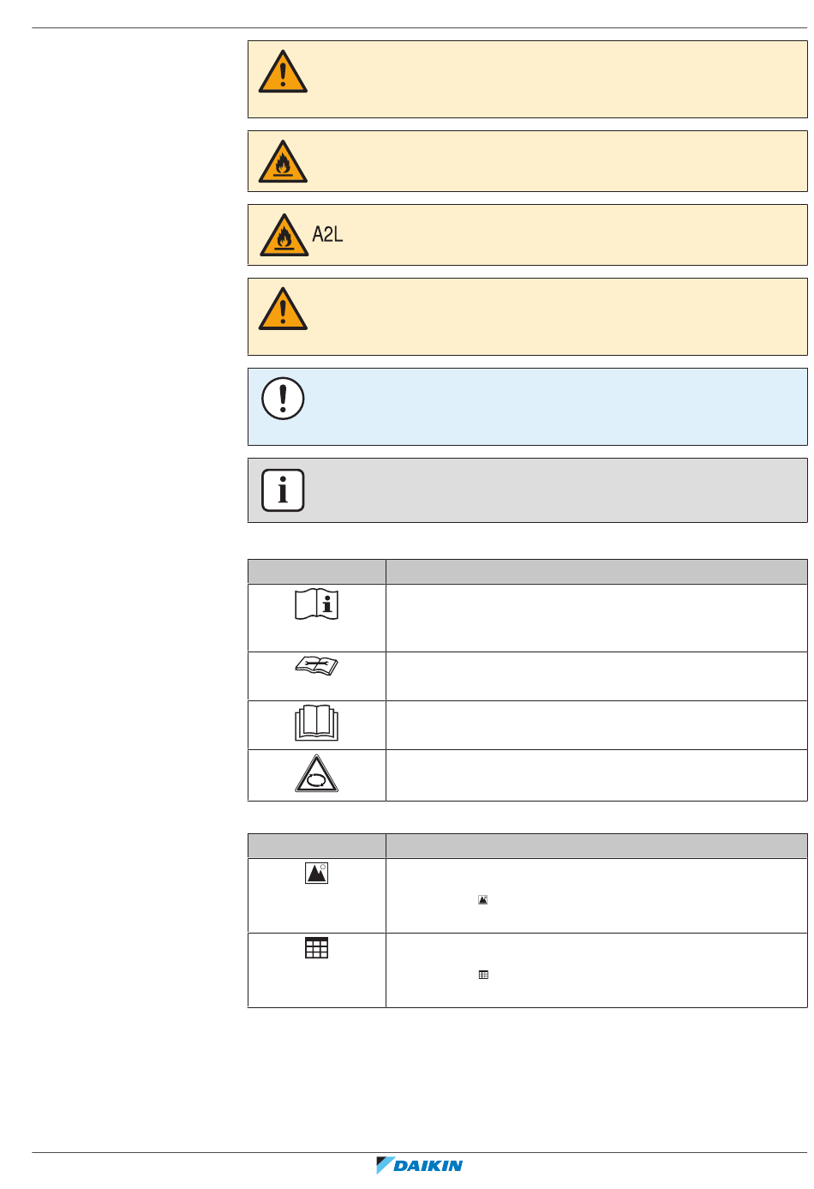
Task: Click the small inline table grid icon
Action: click(483, 975)
